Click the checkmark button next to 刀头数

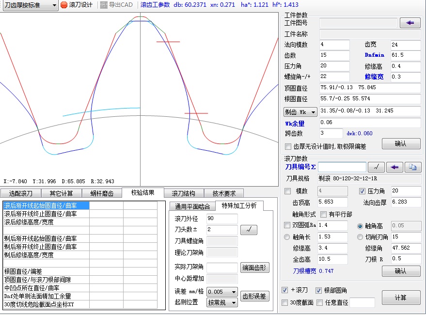[x=249, y=230]
